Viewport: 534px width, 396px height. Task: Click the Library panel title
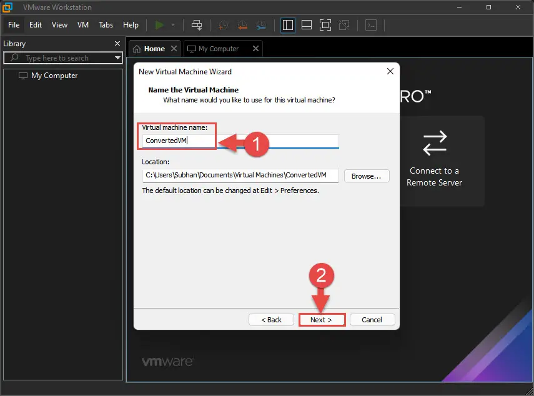tap(14, 44)
